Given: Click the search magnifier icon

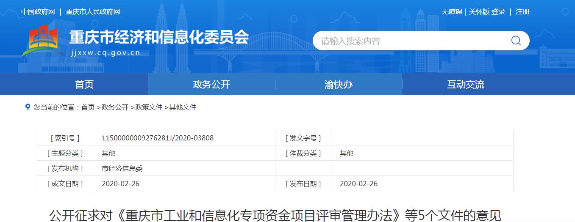Looking at the screenshot, I should pyautogui.click(x=516, y=41).
